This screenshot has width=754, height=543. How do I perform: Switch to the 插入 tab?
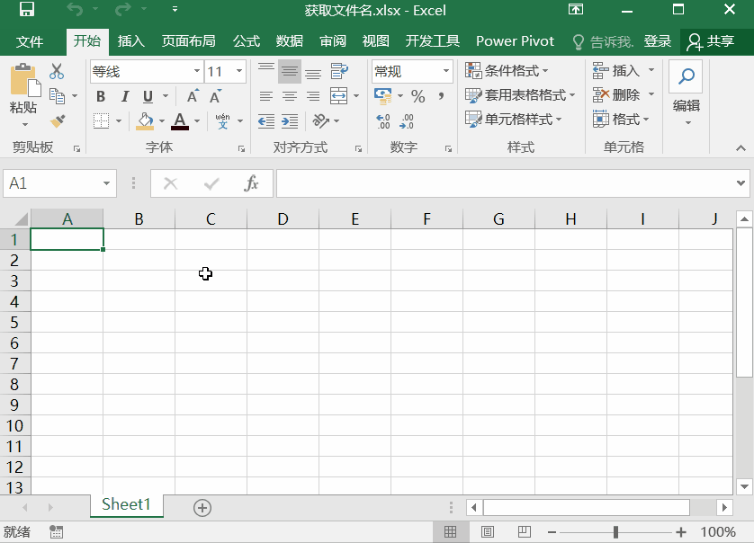click(x=130, y=41)
